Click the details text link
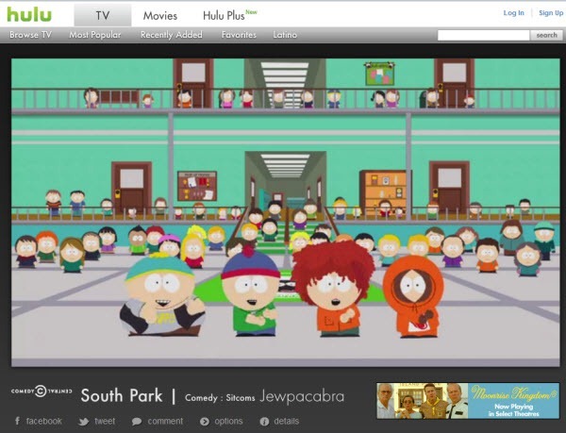Image resolution: width=566 pixels, height=433 pixels. 287,421
